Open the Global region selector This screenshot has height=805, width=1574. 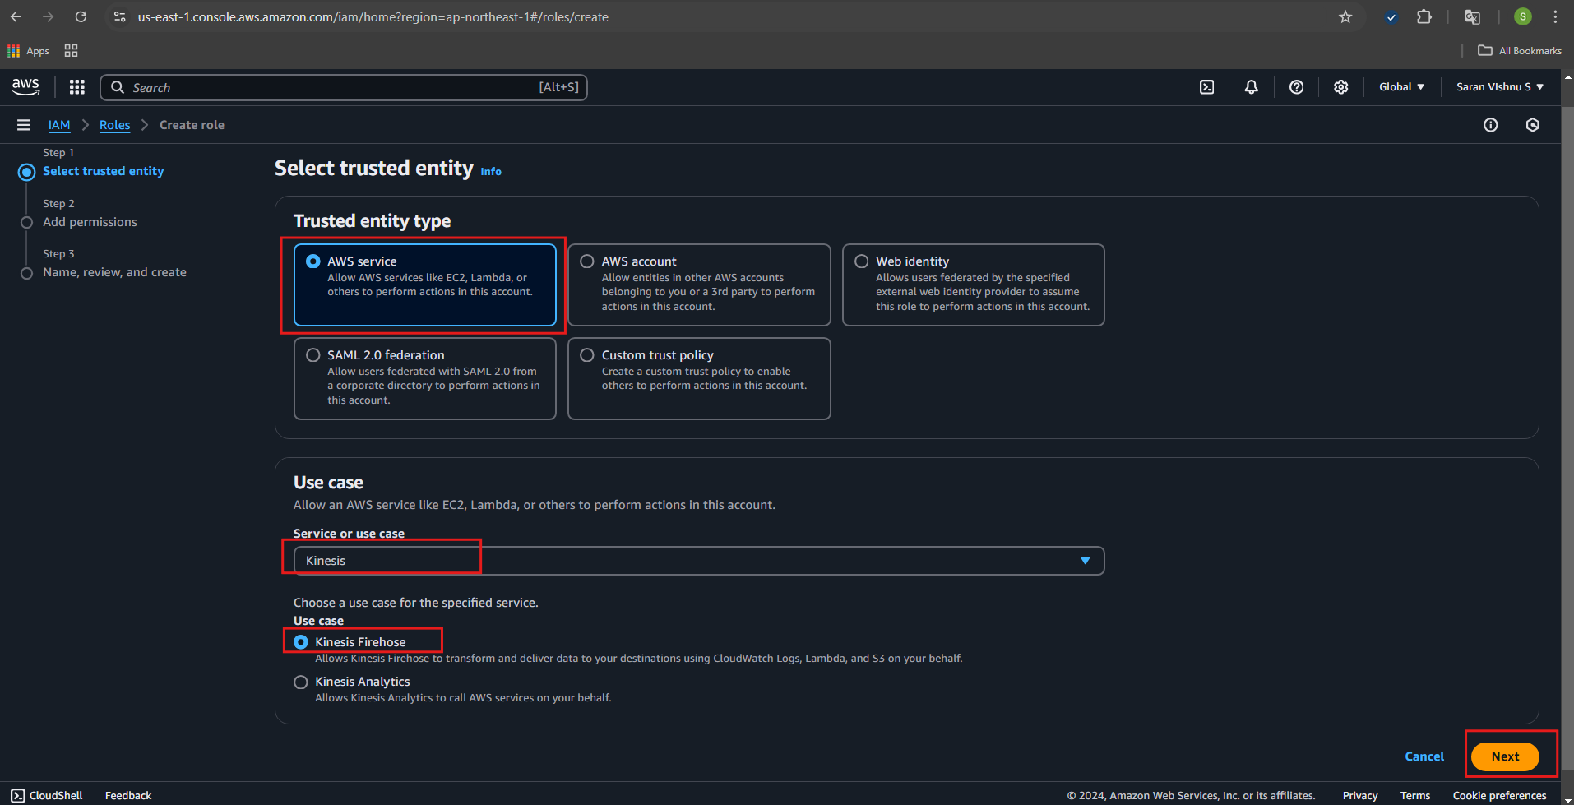1401,87
